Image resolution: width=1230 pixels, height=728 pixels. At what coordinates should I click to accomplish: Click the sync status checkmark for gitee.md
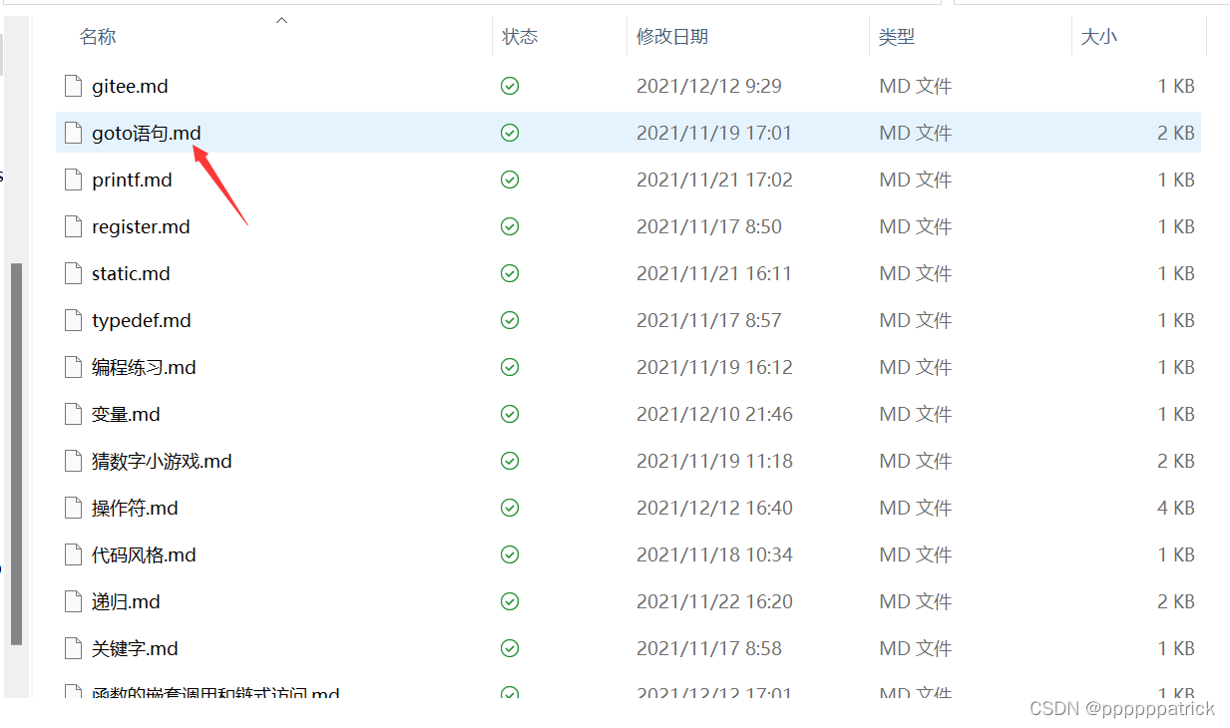click(510, 86)
